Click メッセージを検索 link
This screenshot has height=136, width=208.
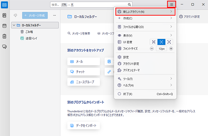click(79, 33)
